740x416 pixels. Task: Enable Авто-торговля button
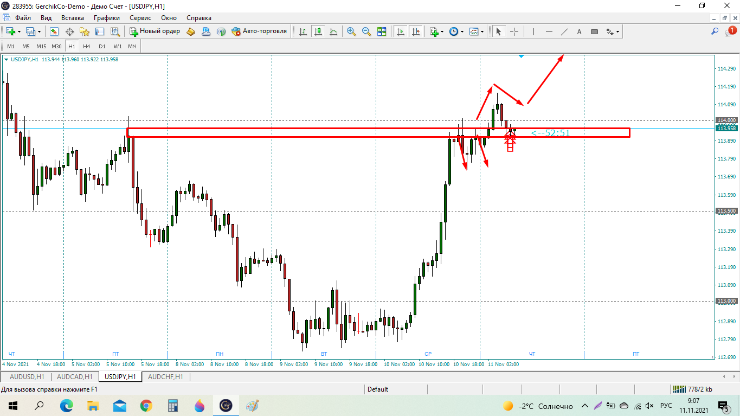click(259, 31)
